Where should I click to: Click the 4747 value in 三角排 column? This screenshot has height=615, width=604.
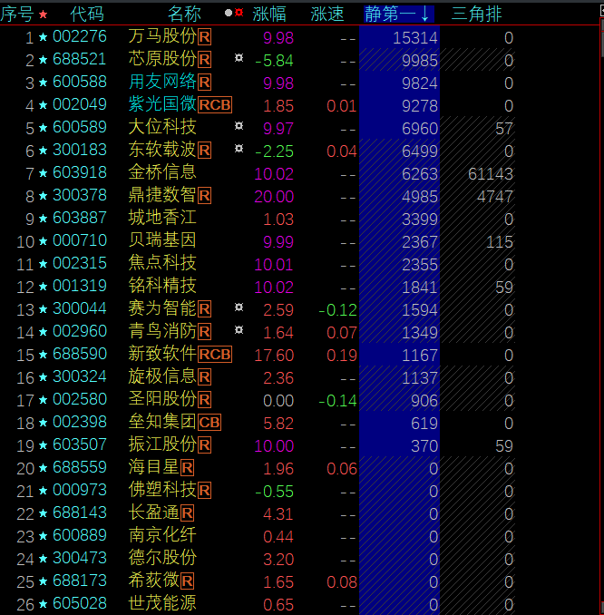pos(494,197)
